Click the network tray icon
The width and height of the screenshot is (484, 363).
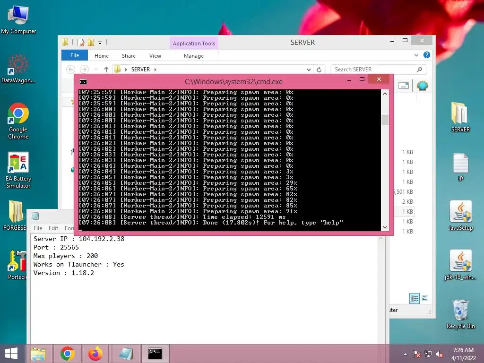point(428,354)
